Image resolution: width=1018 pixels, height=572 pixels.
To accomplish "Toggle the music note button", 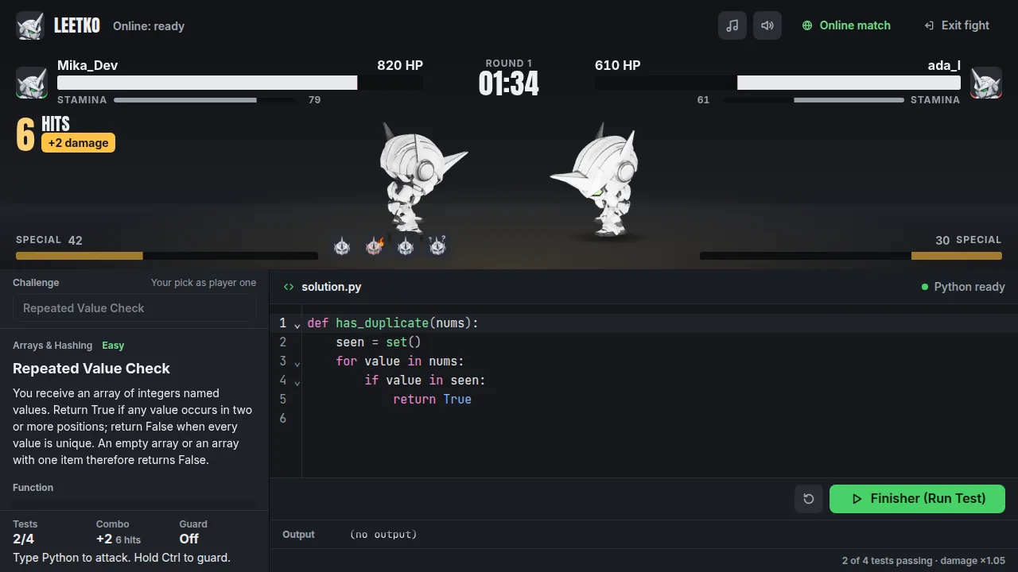I will (x=732, y=25).
